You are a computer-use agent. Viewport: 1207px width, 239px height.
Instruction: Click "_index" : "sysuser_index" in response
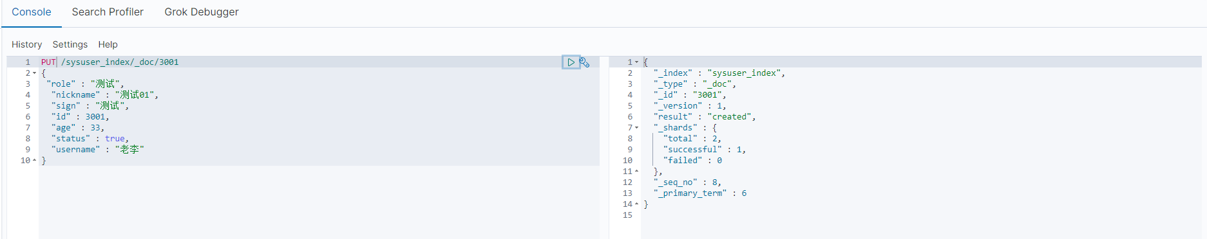(719, 73)
